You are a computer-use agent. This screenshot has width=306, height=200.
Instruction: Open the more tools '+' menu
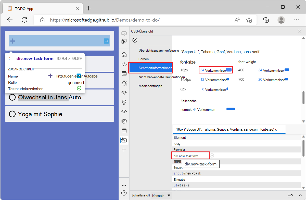tap(124, 150)
